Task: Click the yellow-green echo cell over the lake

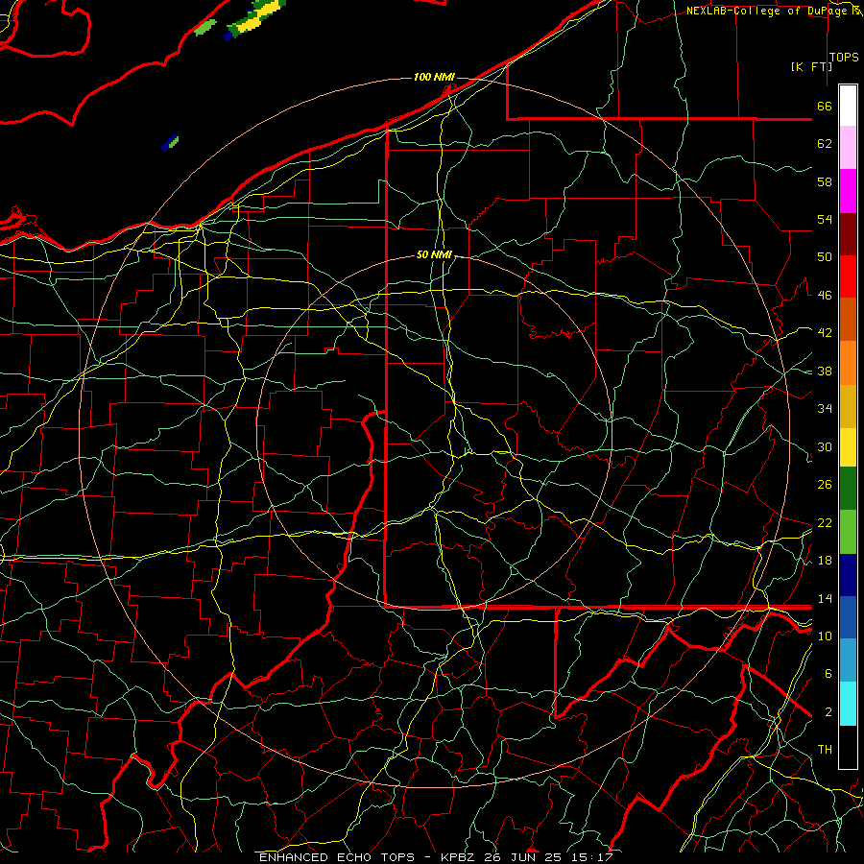Action: 255,19
